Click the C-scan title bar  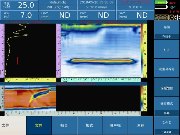(x=74, y=84)
